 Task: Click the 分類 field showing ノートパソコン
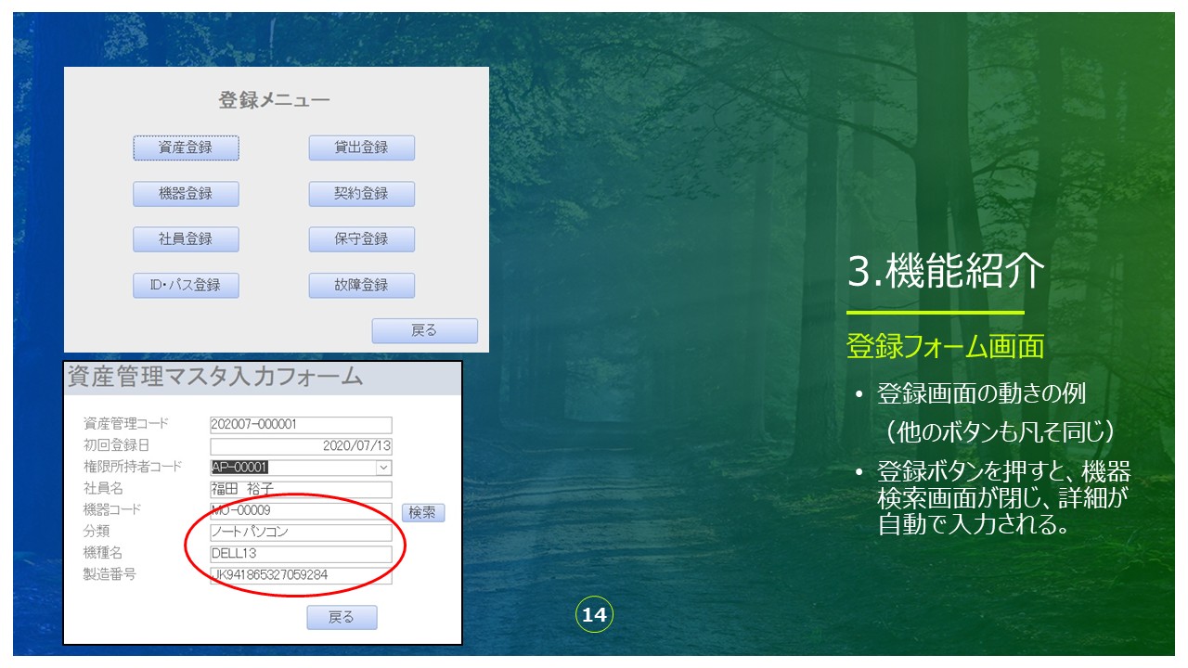click(x=301, y=533)
